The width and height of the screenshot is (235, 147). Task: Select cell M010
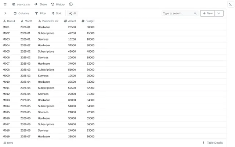(6, 82)
